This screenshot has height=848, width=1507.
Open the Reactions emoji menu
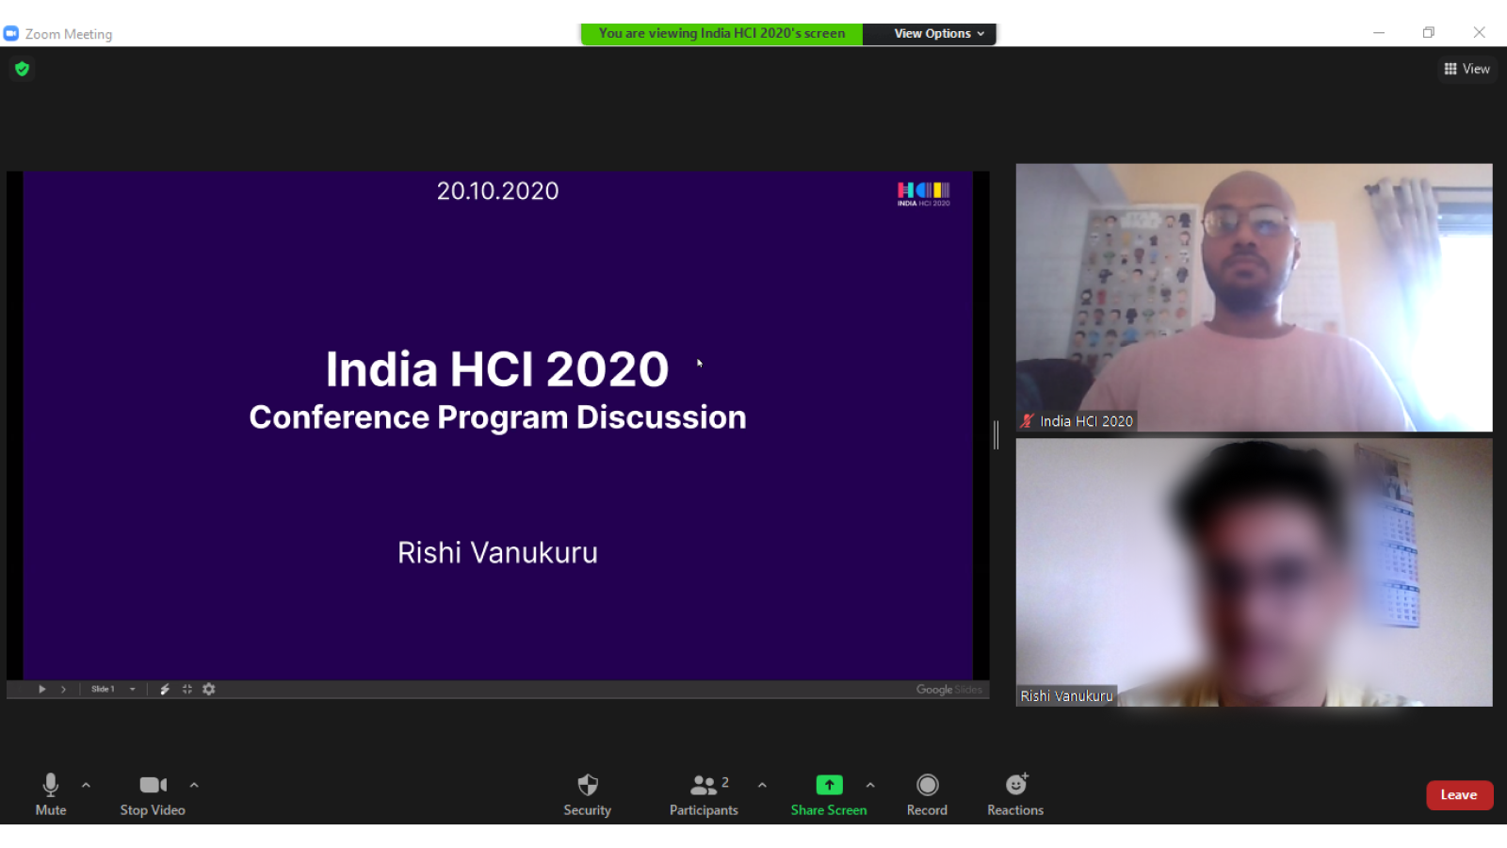[x=1015, y=794]
